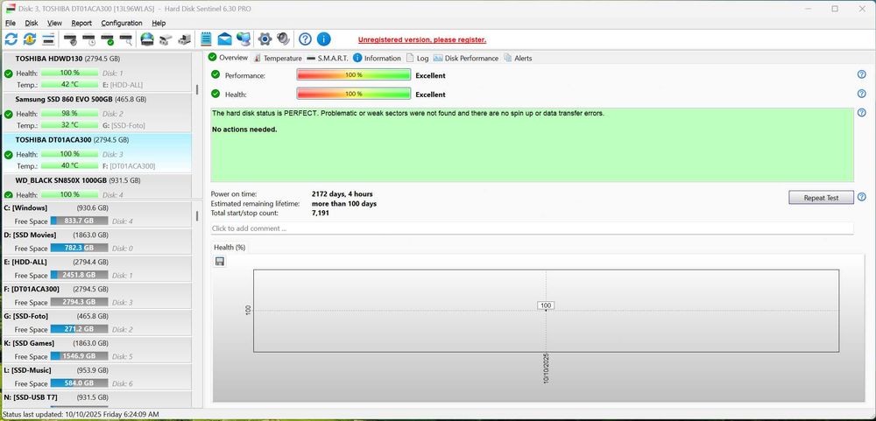
Task: Select TOSHIBA HDWD130 disk in list
Action: click(x=97, y=72)
